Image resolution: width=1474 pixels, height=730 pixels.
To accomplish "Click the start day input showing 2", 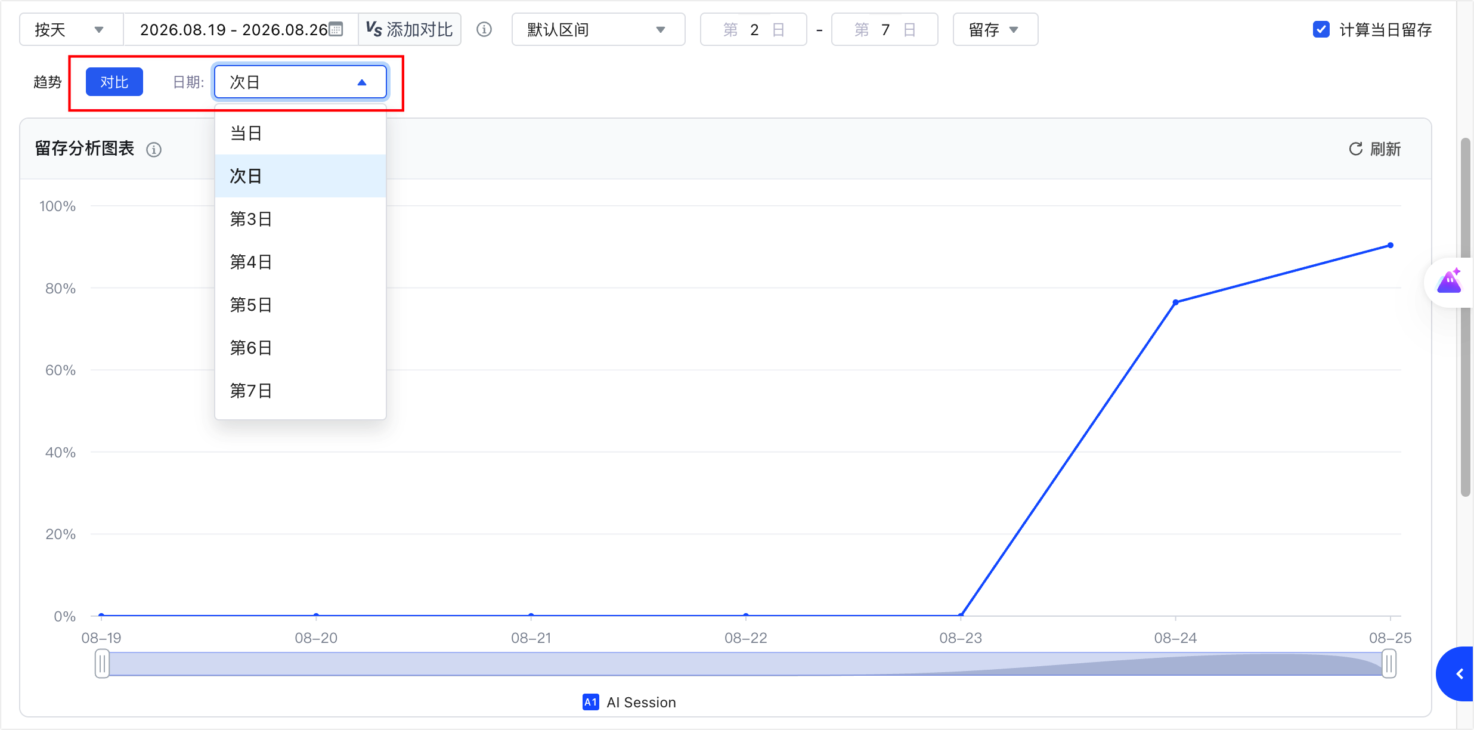I will pos(754,29).
